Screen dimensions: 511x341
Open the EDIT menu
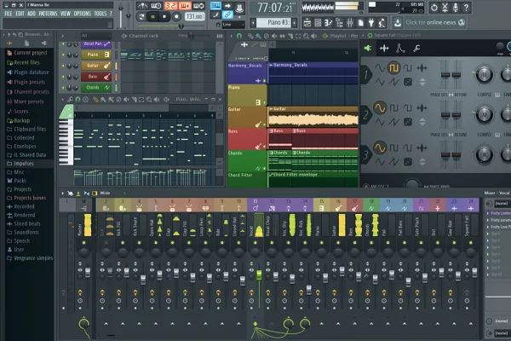[x=20, y=14]
